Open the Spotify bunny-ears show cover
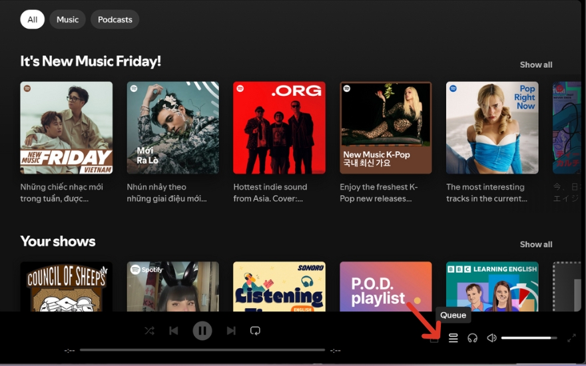The height and width of the screenshot is (366, 586). point(172,286)
